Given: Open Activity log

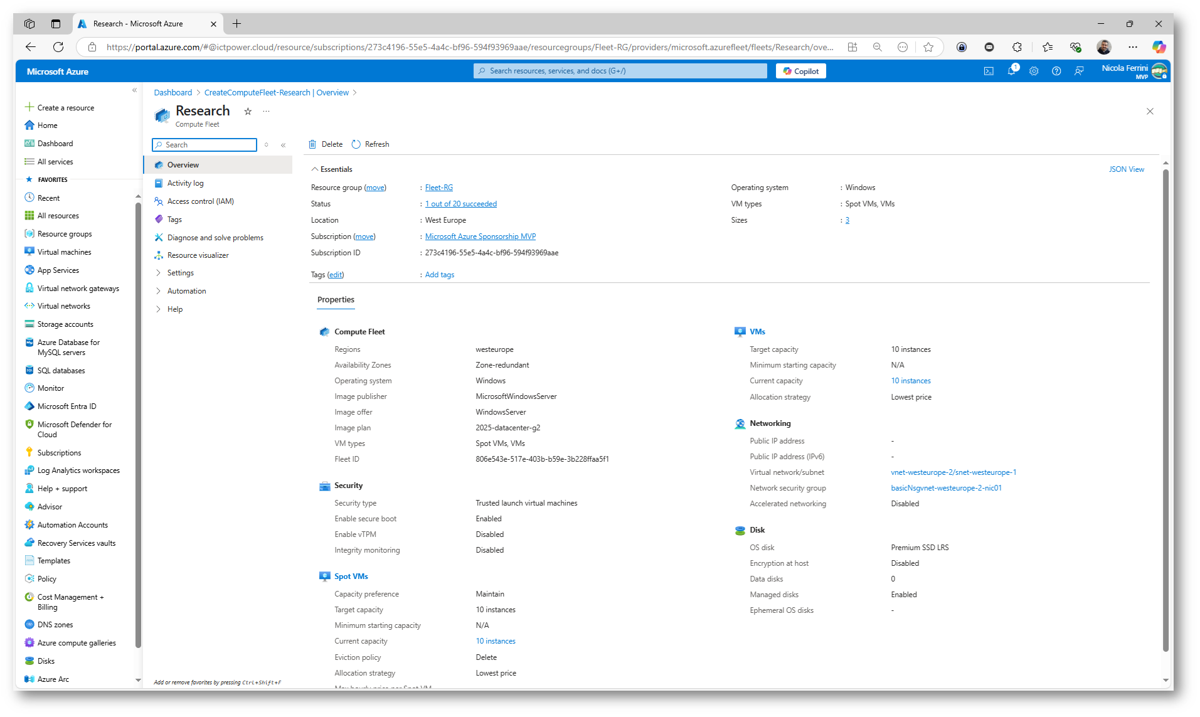Looking at the screenshot, I should click(x=185, y=183).
